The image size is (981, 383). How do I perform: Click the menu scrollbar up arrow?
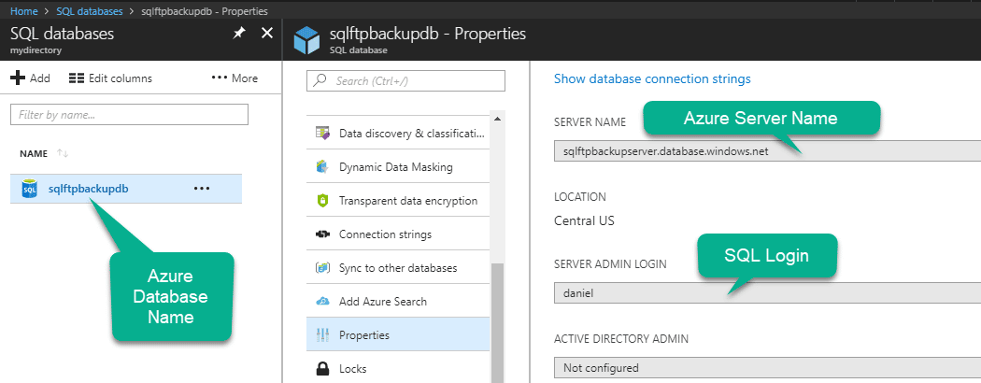pos(497,119)
